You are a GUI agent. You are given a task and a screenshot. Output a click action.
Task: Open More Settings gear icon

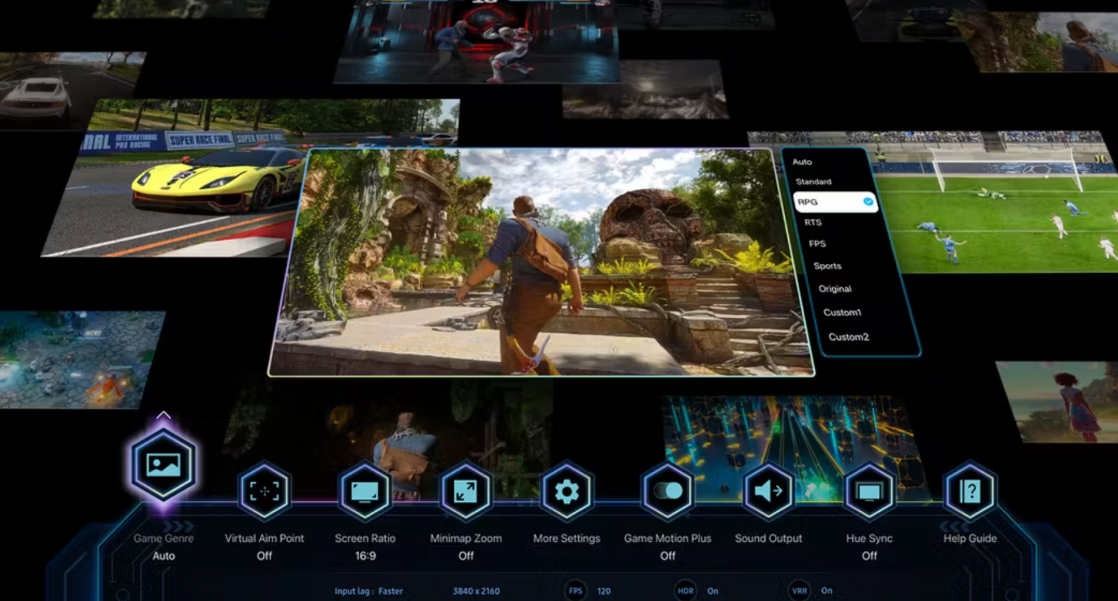coord(567,491)
